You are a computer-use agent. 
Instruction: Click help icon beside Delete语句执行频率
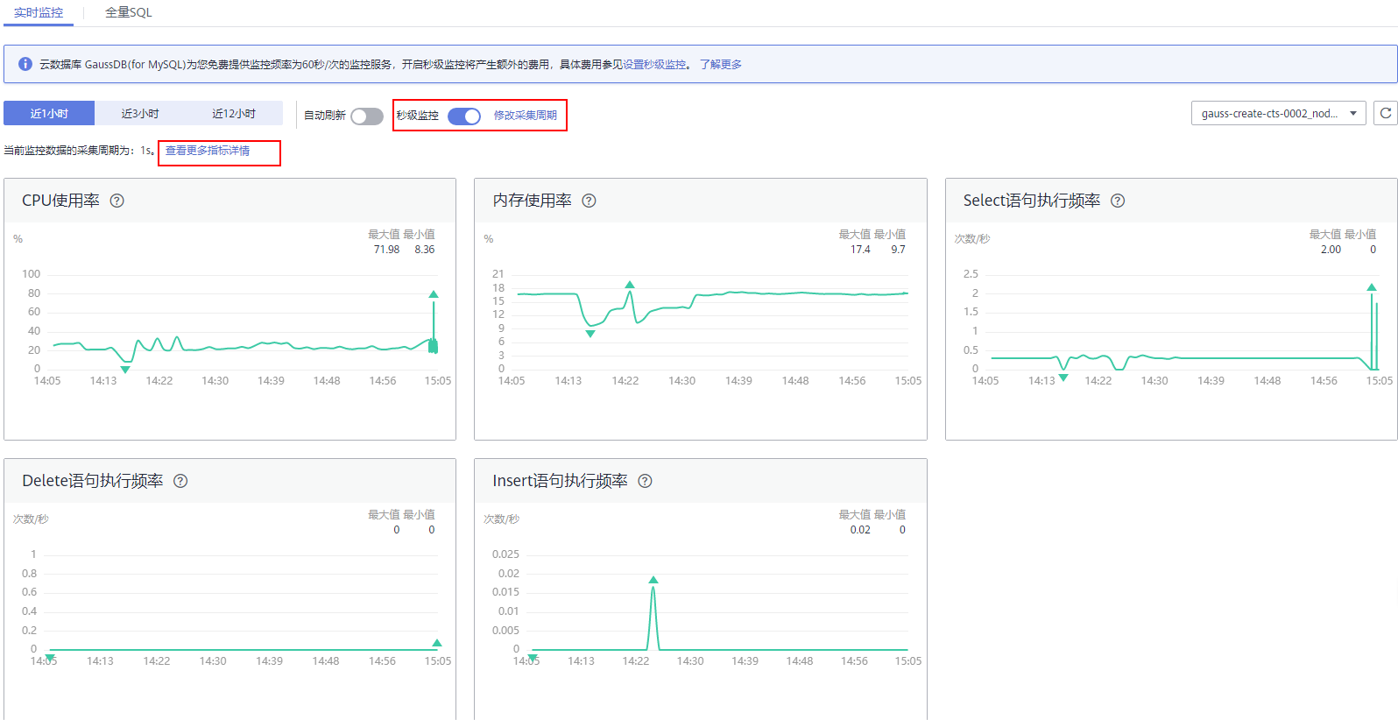180,481
